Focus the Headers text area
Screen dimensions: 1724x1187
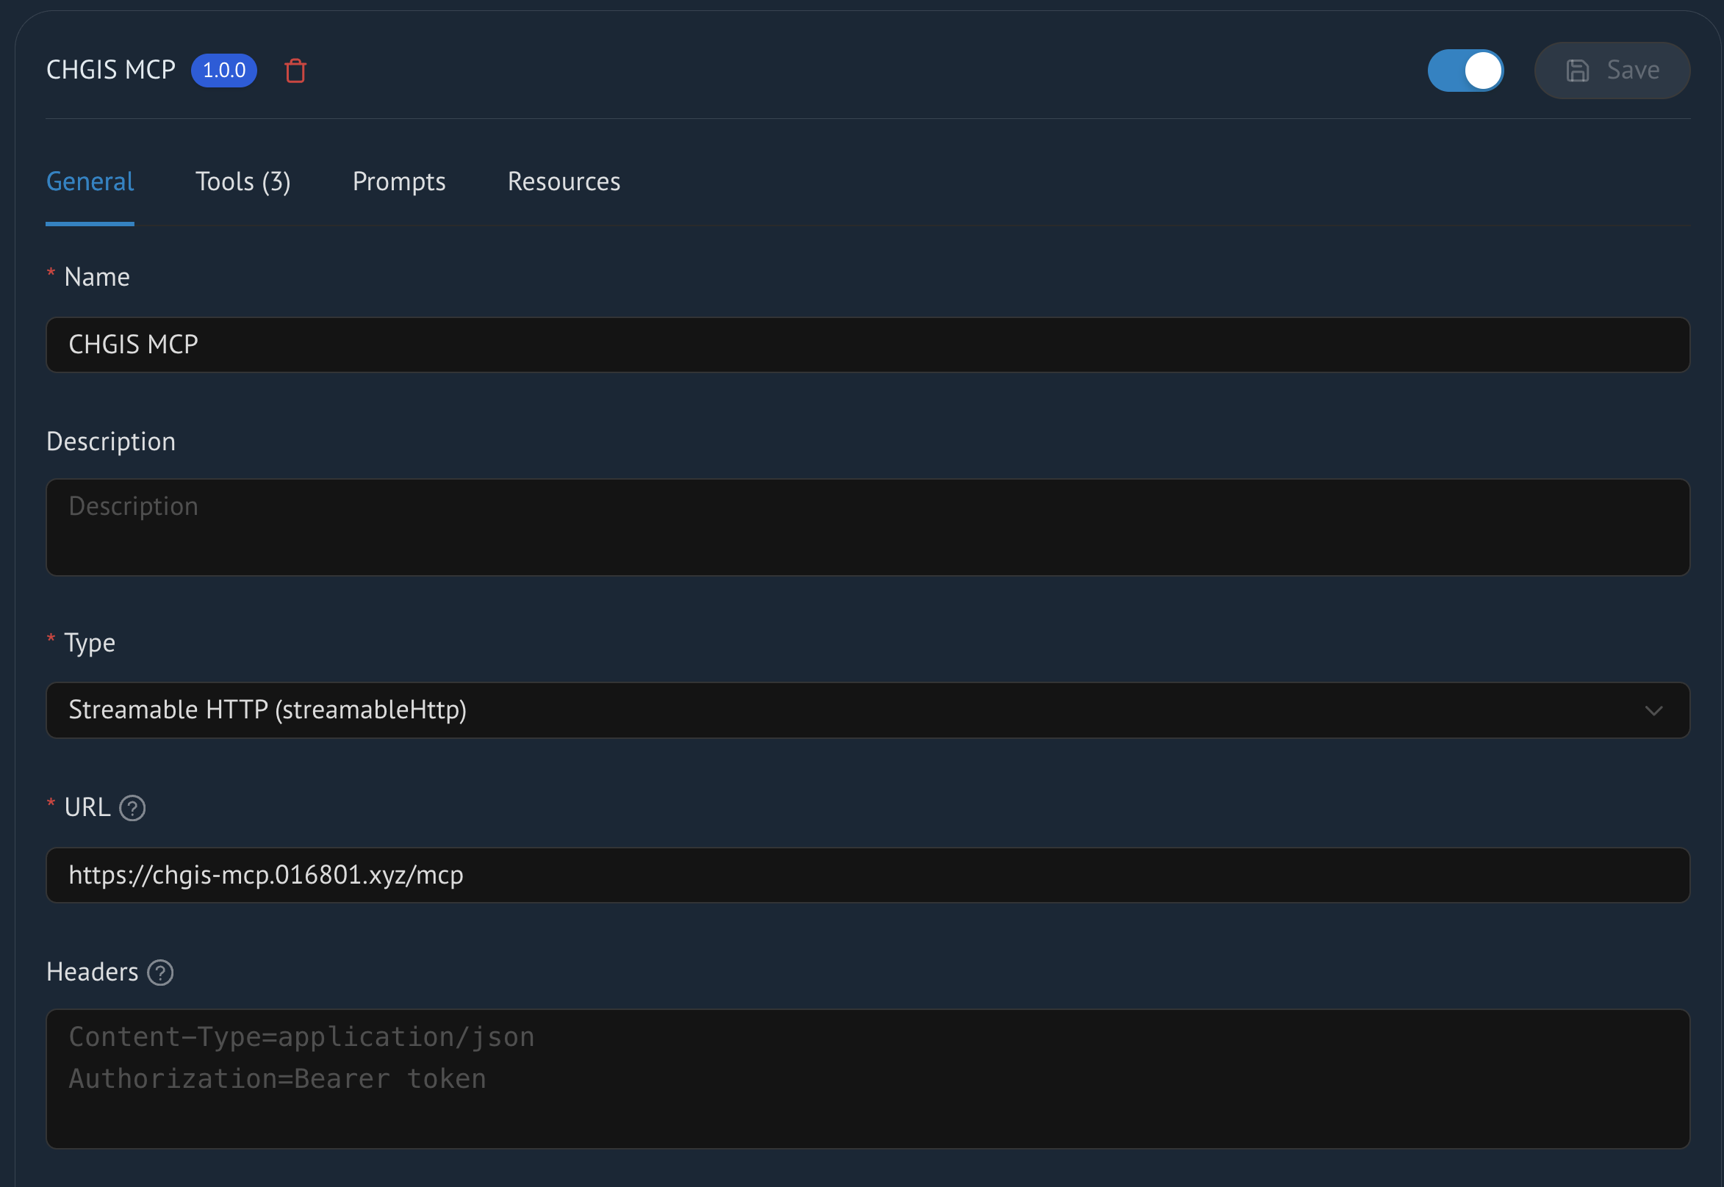867,1078
